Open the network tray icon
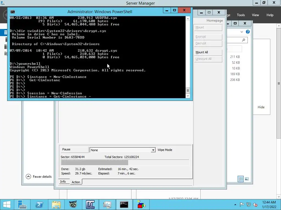Viewport: 281px width, 210px height. 248,205
